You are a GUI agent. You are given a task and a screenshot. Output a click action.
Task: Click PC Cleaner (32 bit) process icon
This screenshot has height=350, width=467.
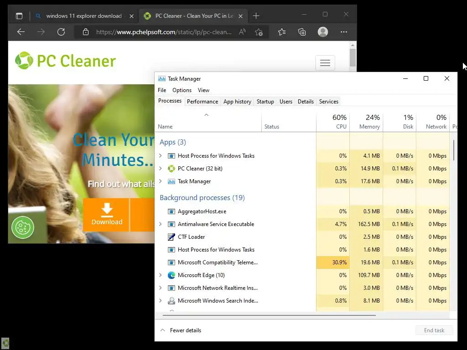(x=171, y=169)
